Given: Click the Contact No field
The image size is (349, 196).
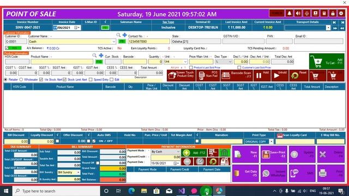Looking at the screenshot, I should click(x=149, y=41).
